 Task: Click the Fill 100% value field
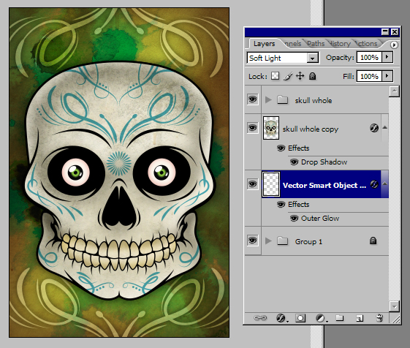coord(369,76)
